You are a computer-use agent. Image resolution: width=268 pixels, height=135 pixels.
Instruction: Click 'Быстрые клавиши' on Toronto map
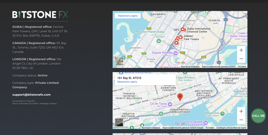(x=151, y=128)
